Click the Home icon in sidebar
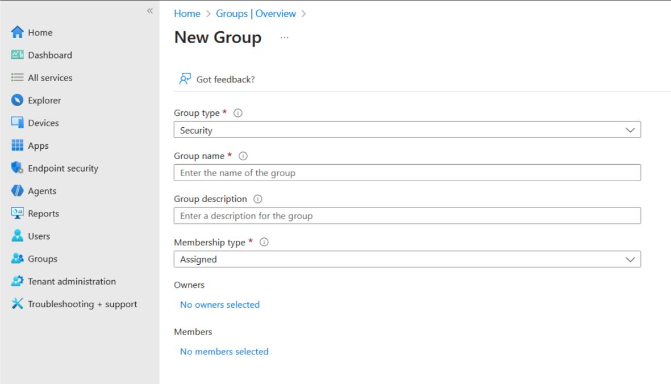The height and width of the screenshot is (384, 671). coord(17,33)
